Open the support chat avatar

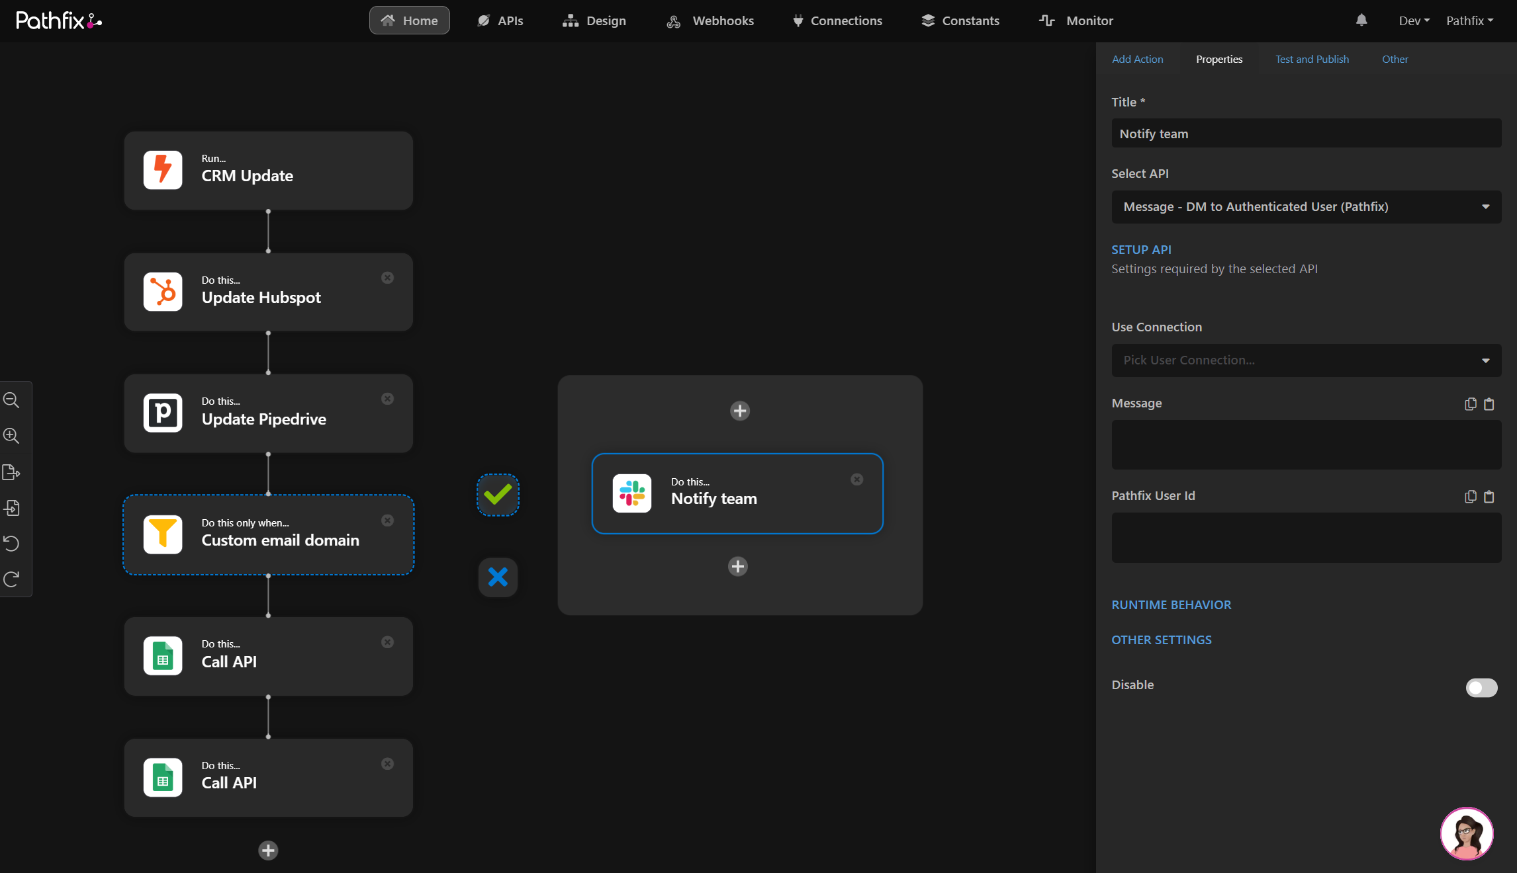(1467, 833)
